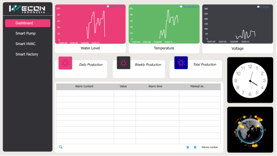Toggle the Voltage legend box
Image resolution: width=277 pixels, height=156 pixels.
tap(258, 7)
